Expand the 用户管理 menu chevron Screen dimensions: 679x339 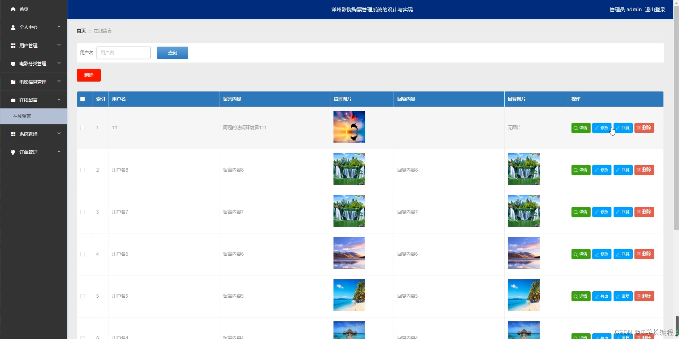(x=59, y=45)
